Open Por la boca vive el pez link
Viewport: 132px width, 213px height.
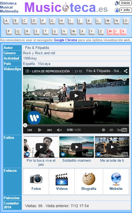tap(41, 162)
